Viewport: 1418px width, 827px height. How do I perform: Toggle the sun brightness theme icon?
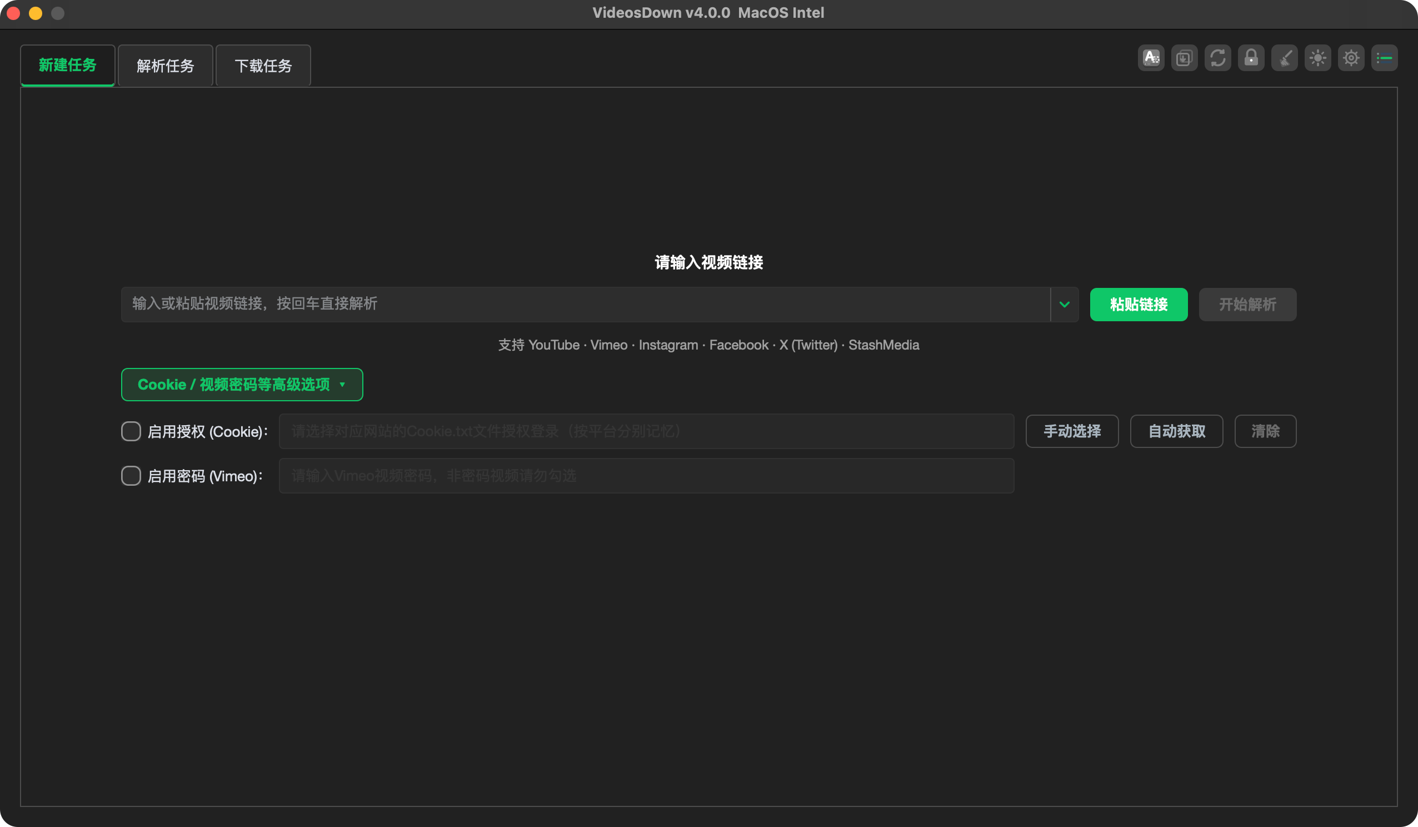pyautogui.click(x=1318, y=58)
